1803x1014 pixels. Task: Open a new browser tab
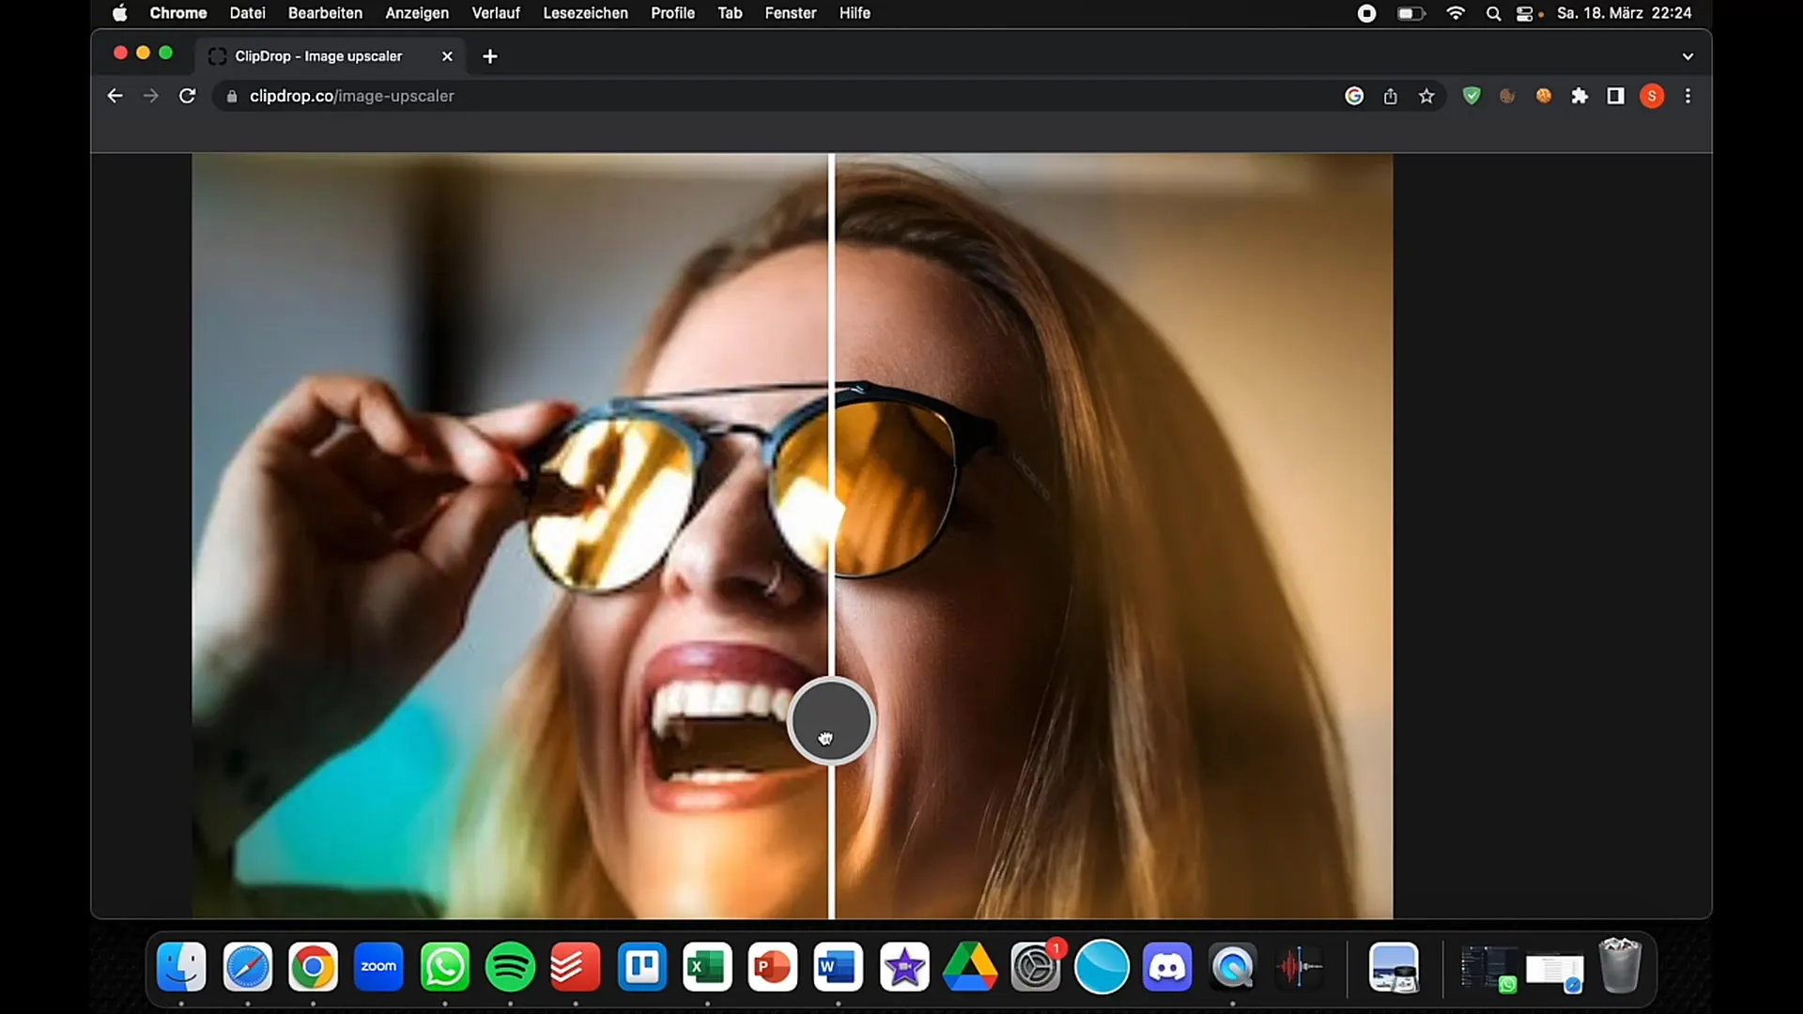click(x=490, y=56)
